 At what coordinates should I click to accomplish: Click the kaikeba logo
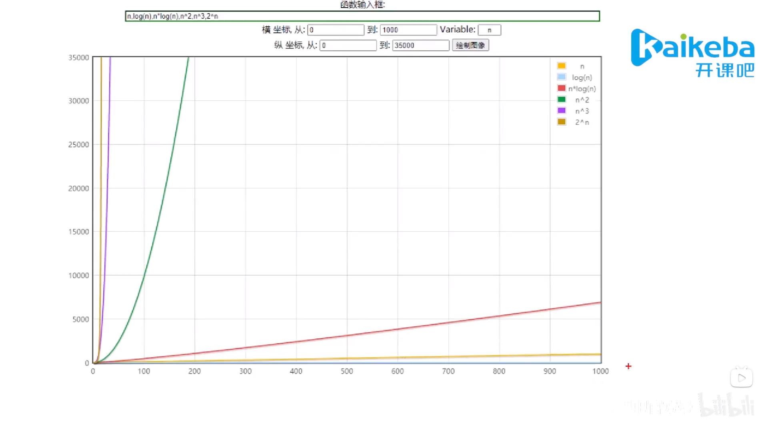point(692,47)
